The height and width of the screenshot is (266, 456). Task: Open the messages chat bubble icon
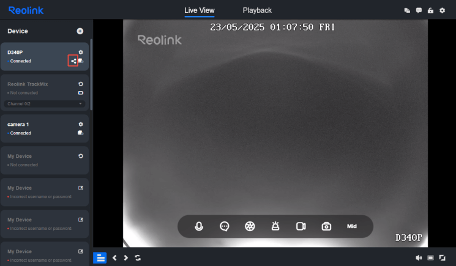coord(419,10)
